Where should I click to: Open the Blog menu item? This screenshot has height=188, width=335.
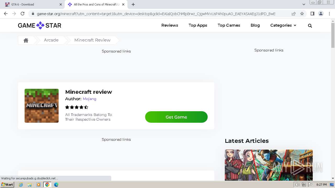[255, 25]
